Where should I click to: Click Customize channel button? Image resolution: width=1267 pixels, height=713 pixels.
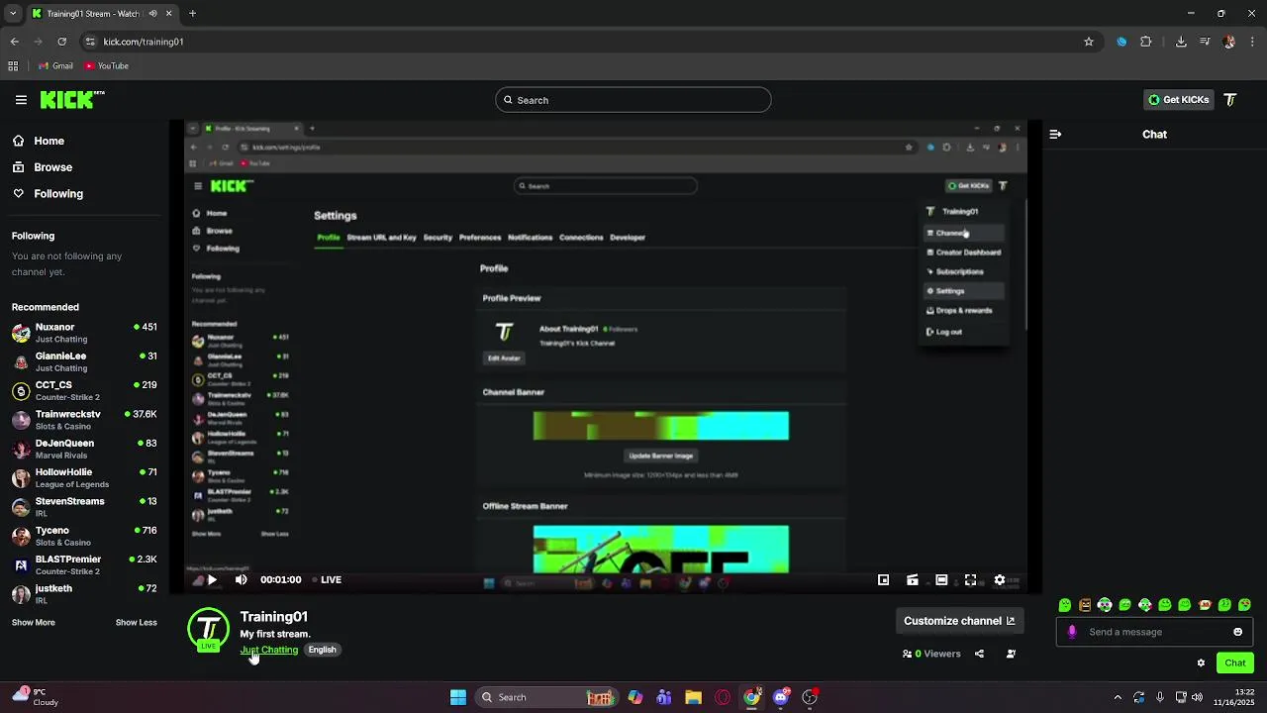[959, 621]
